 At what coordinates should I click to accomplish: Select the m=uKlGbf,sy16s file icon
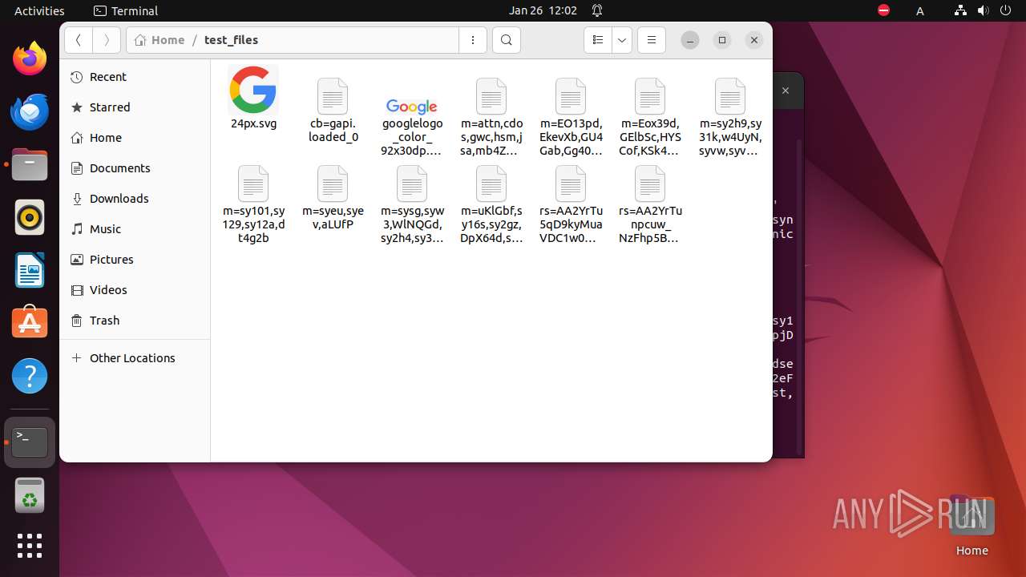coord(491,184)
